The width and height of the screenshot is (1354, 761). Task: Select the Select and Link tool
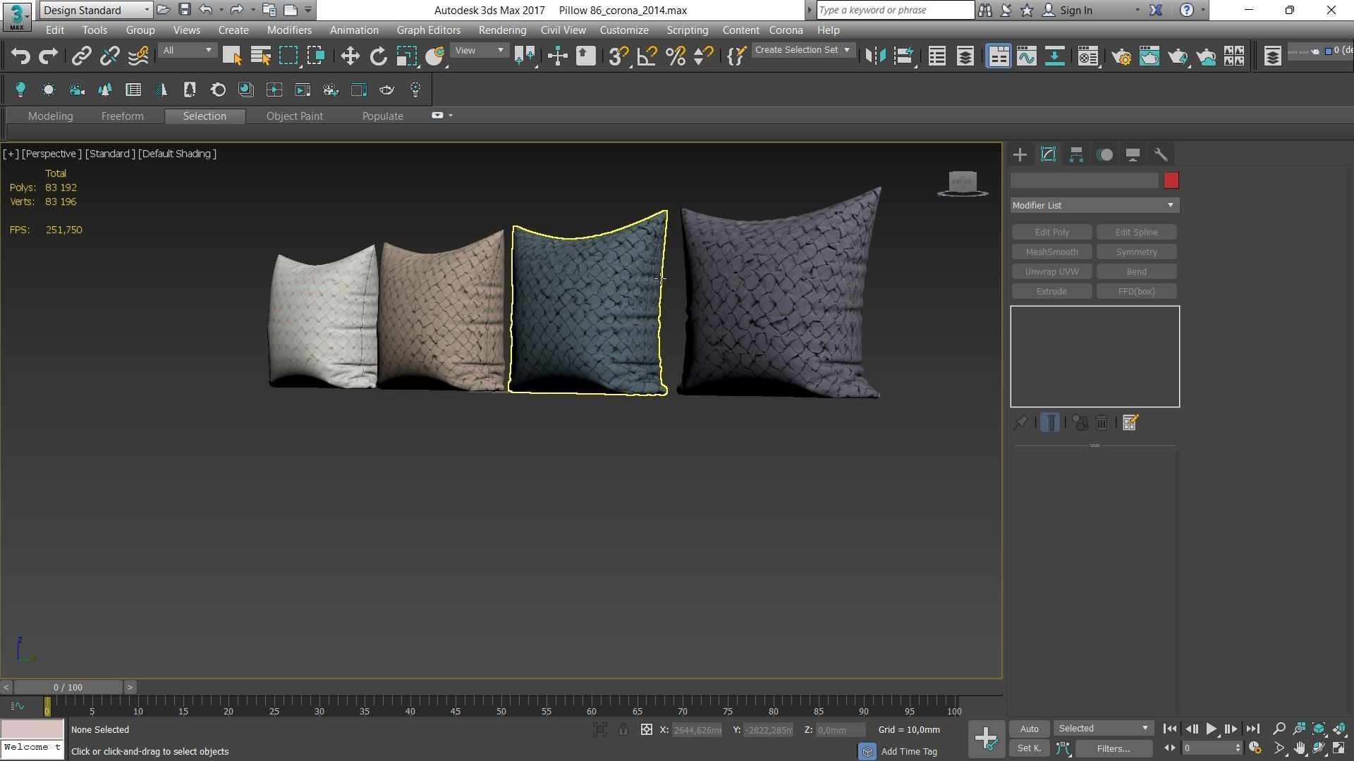point(81,56)
